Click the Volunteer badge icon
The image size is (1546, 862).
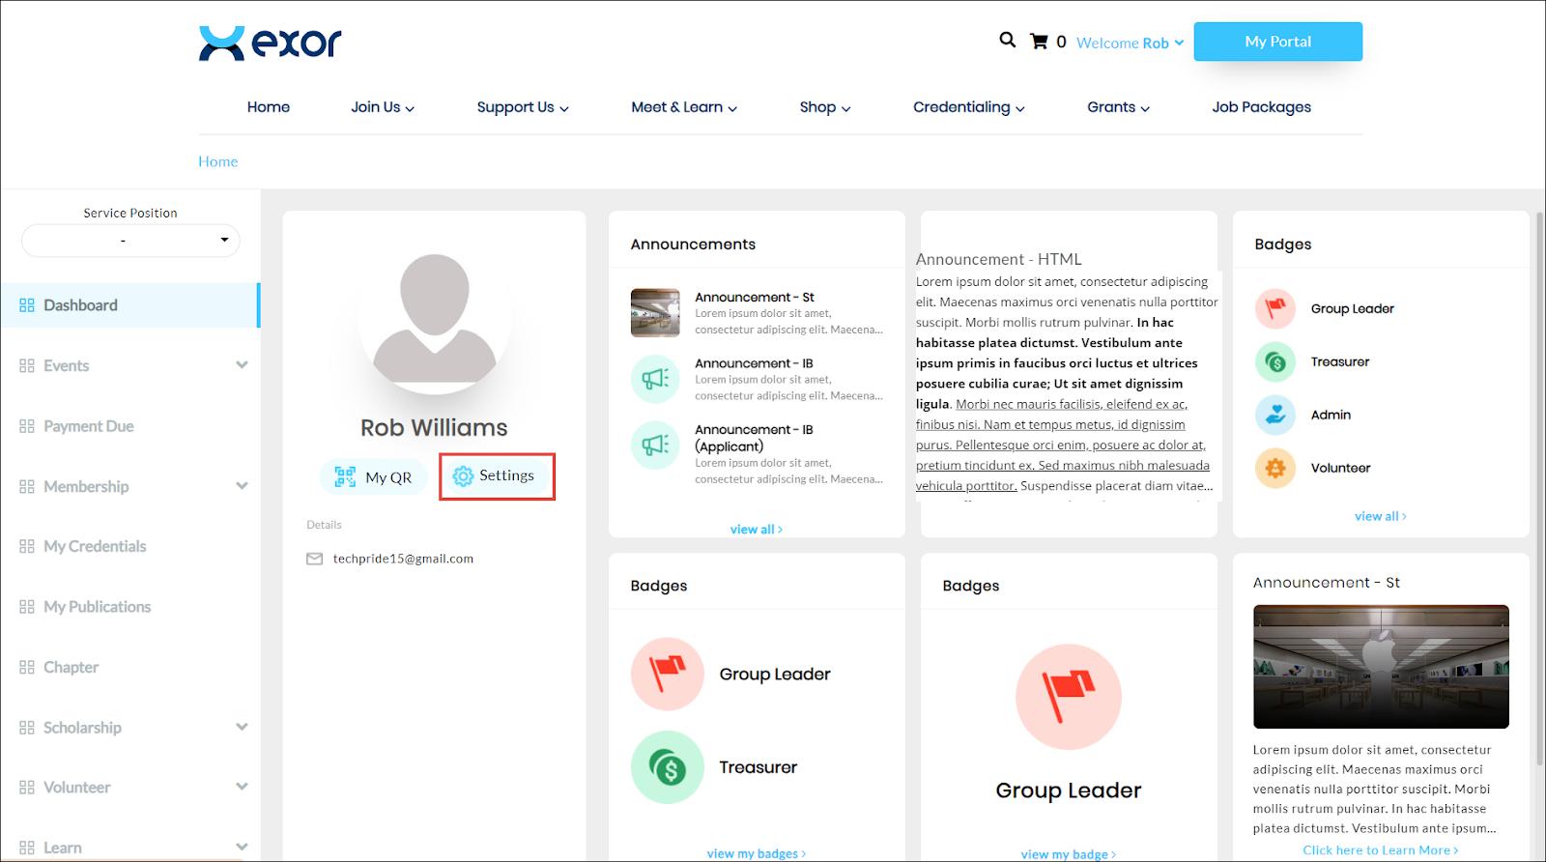click(1275, 469)
